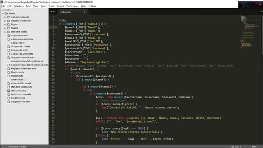This screenshot has width=263, height=148.
Task: Expand the Project folder
Action: click(5, 28)
